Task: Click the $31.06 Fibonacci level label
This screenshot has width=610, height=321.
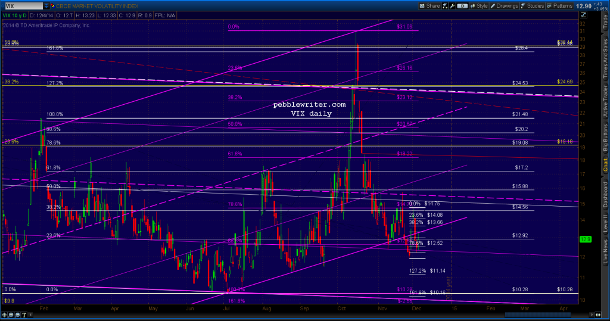Action: tap(404, 27)
